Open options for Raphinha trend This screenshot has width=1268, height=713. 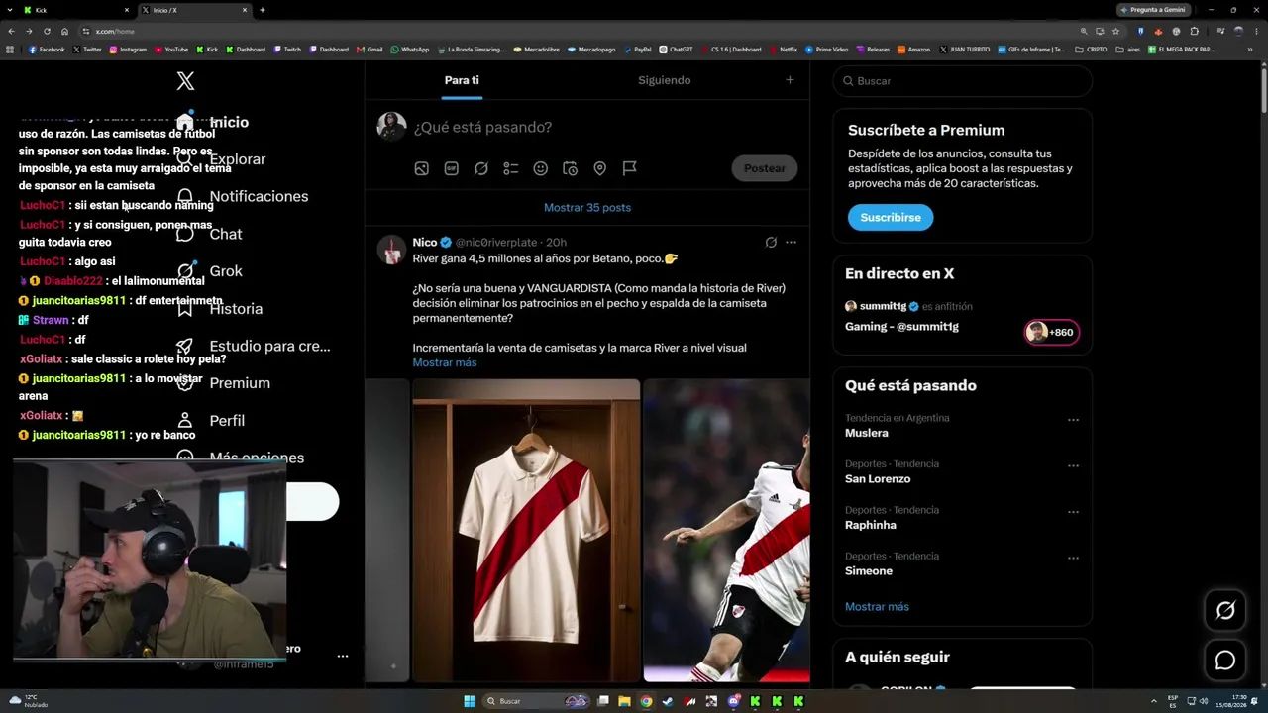pyautogui.click(x=1073, y=512)
